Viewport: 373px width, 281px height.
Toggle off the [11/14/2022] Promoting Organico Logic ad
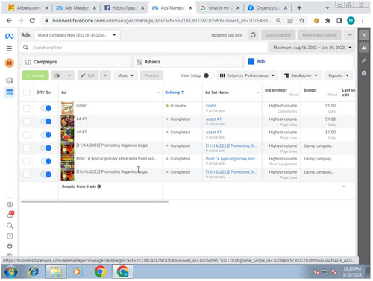[46, 148]
